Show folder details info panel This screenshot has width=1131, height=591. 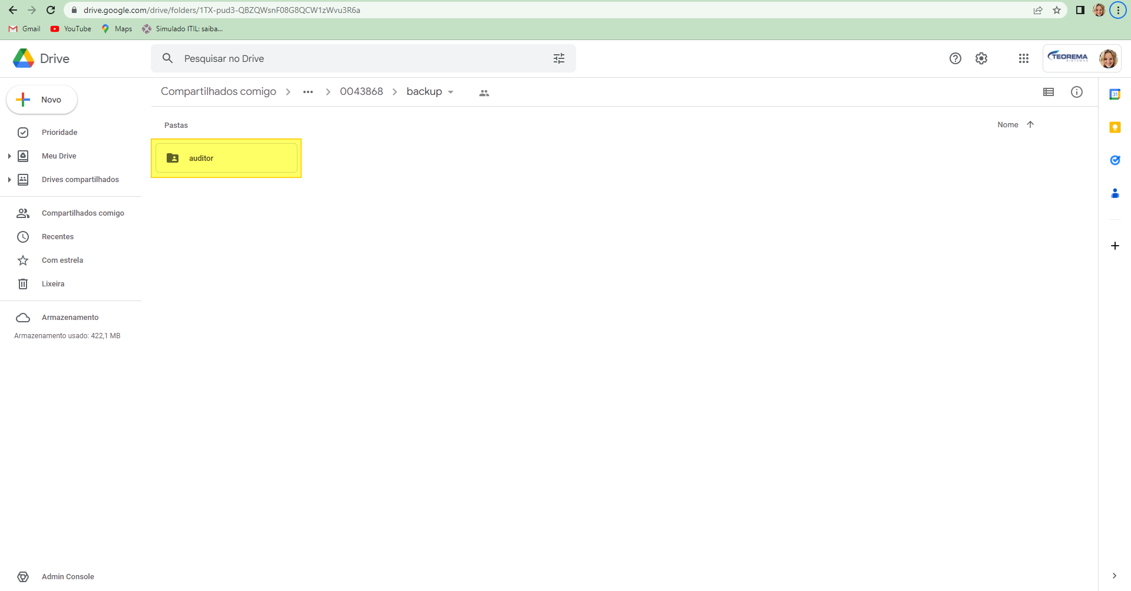[1077, 92]
